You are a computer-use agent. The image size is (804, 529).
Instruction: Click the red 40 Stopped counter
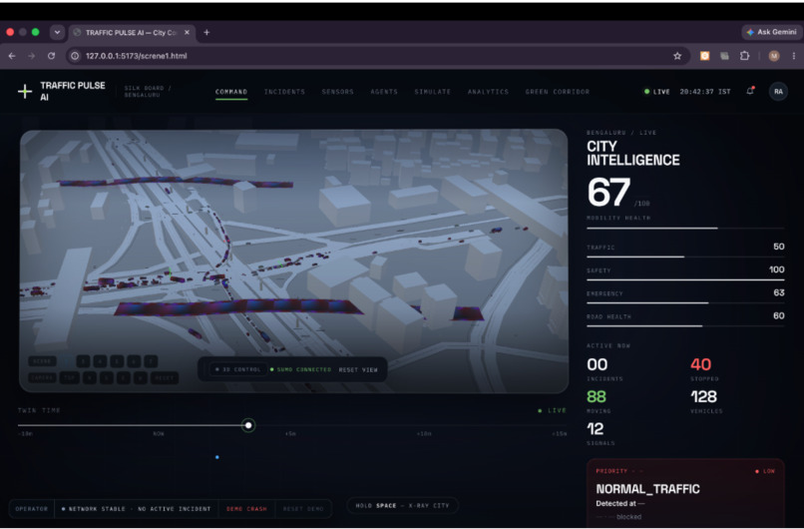[704, 369]
